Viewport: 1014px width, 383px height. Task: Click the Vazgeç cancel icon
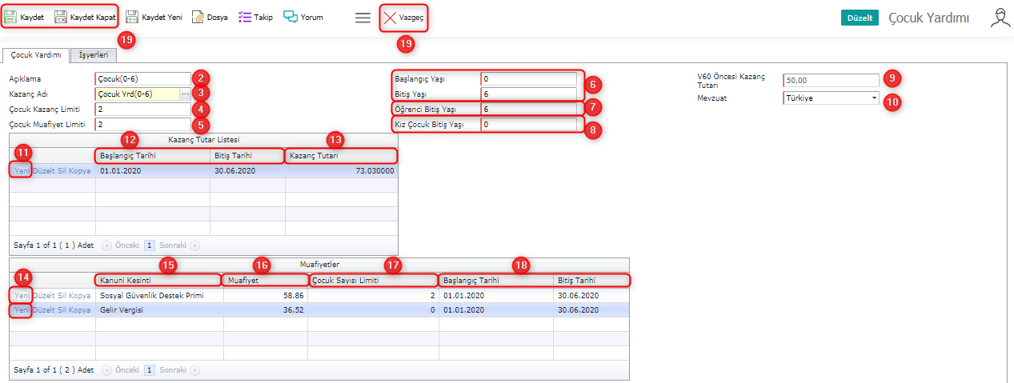(390, 18)
